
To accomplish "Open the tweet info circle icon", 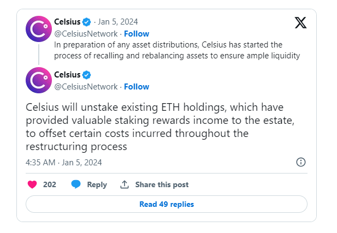I will pos(300,162).
